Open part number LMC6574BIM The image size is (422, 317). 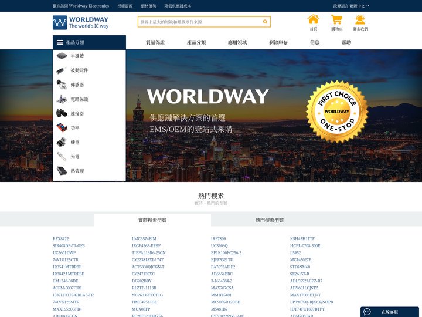point(144,238)
